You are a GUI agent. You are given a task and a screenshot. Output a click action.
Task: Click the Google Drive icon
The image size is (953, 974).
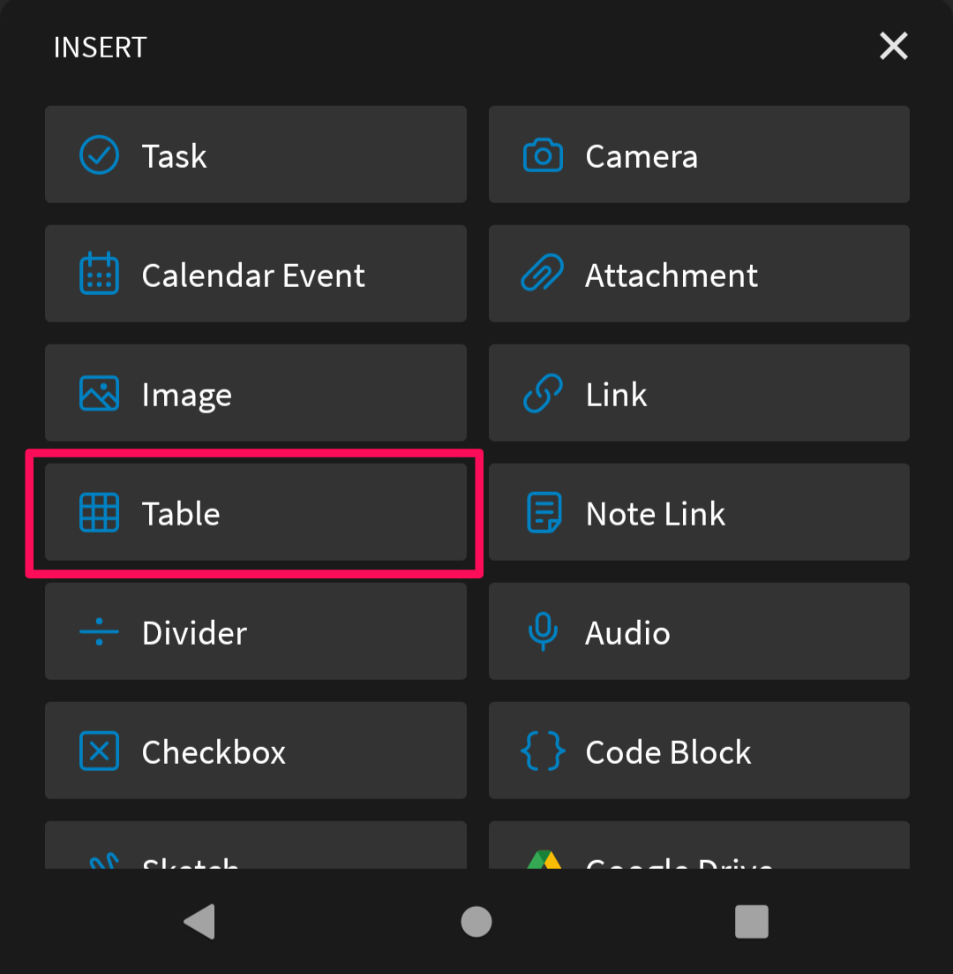542,861
